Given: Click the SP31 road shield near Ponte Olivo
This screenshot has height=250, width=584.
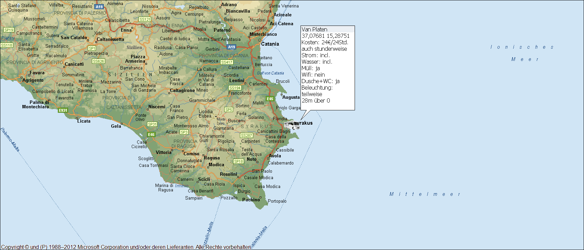Looking at the screenshot, I should [x=152, y=124].
